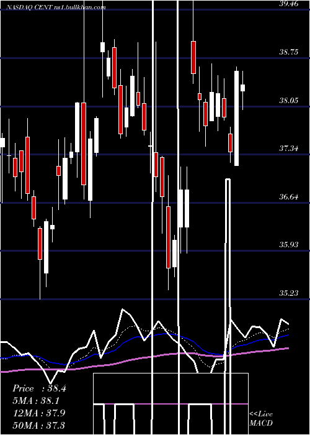Select the 37.34 price axis label

(x=288, y=148)
